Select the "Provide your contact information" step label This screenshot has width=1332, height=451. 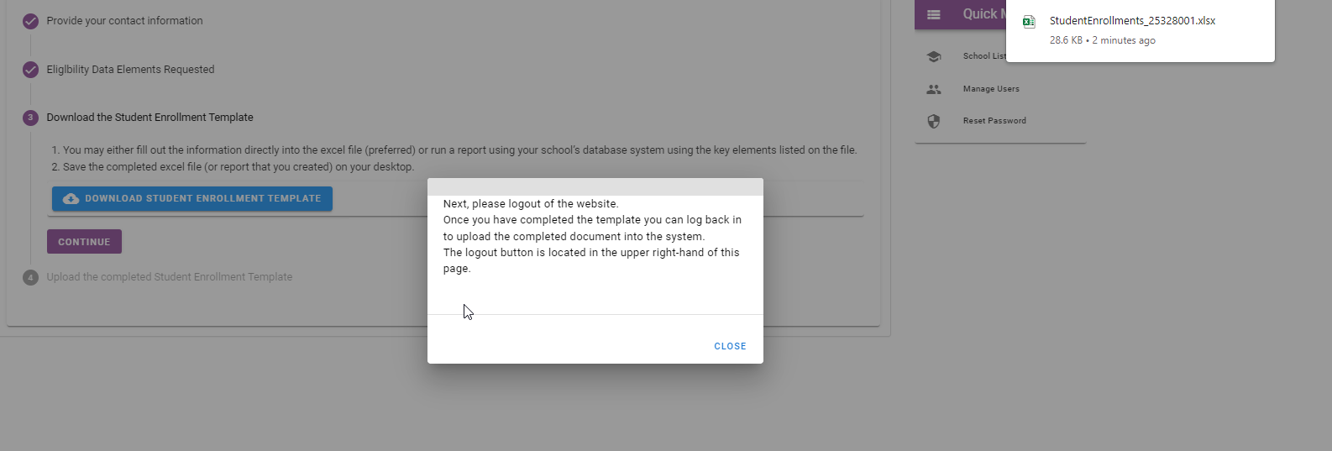point(124,21)
